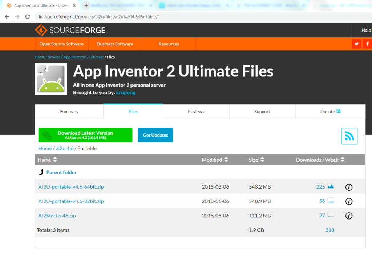Click Home in file path breadcrumb
Image resolution: width=372 pixels, height=253 pixels.
tap(45, 149)
